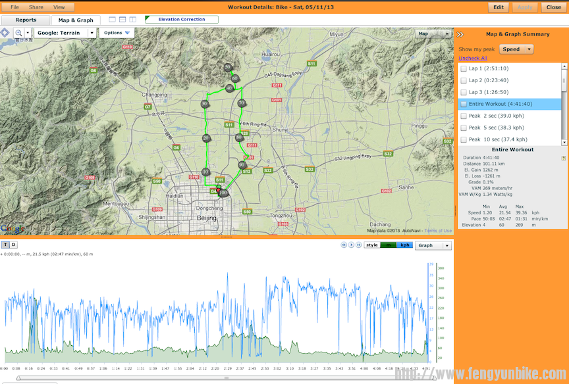This screenshot has height=384, width=569.
Task: Select the zoom magnifier tool on the map toolbar
Action: (18, 32)
